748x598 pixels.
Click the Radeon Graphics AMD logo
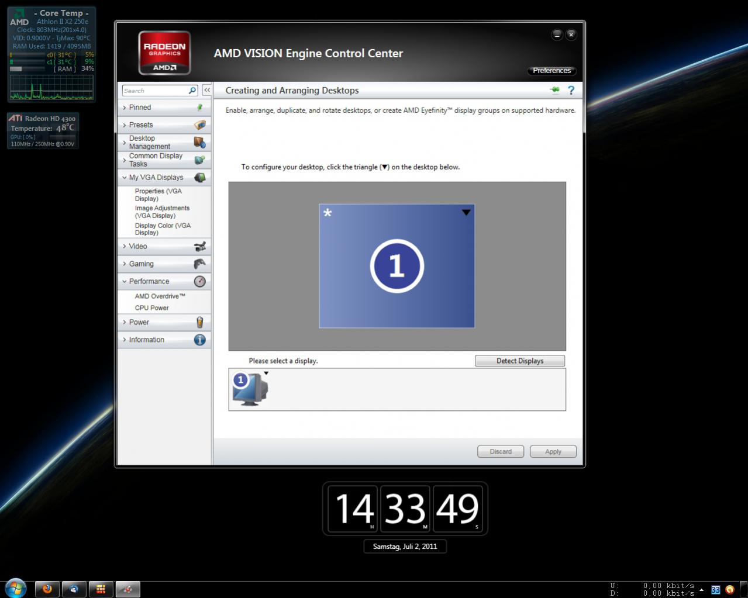click(x=164, y=53)
